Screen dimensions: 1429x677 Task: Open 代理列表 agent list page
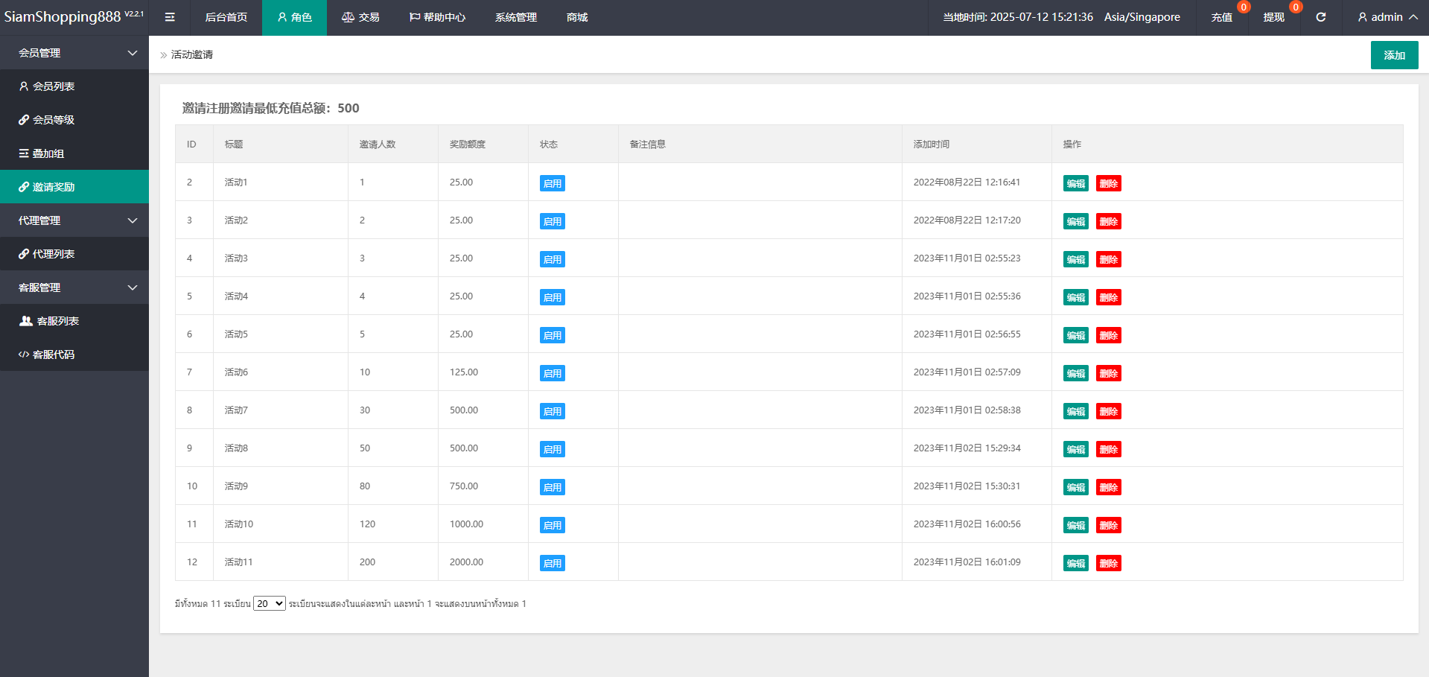tap(53, 254)
